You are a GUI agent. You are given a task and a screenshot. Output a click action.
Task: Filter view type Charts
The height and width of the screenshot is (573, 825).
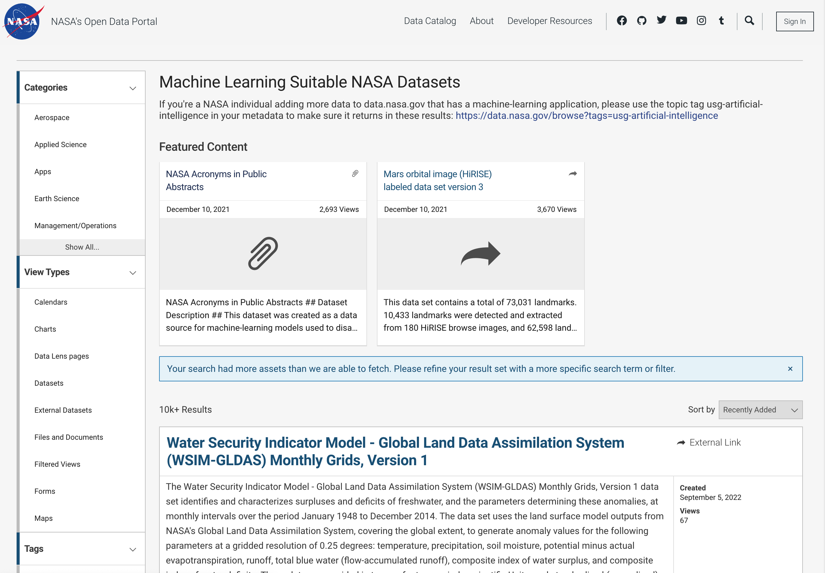45,329
